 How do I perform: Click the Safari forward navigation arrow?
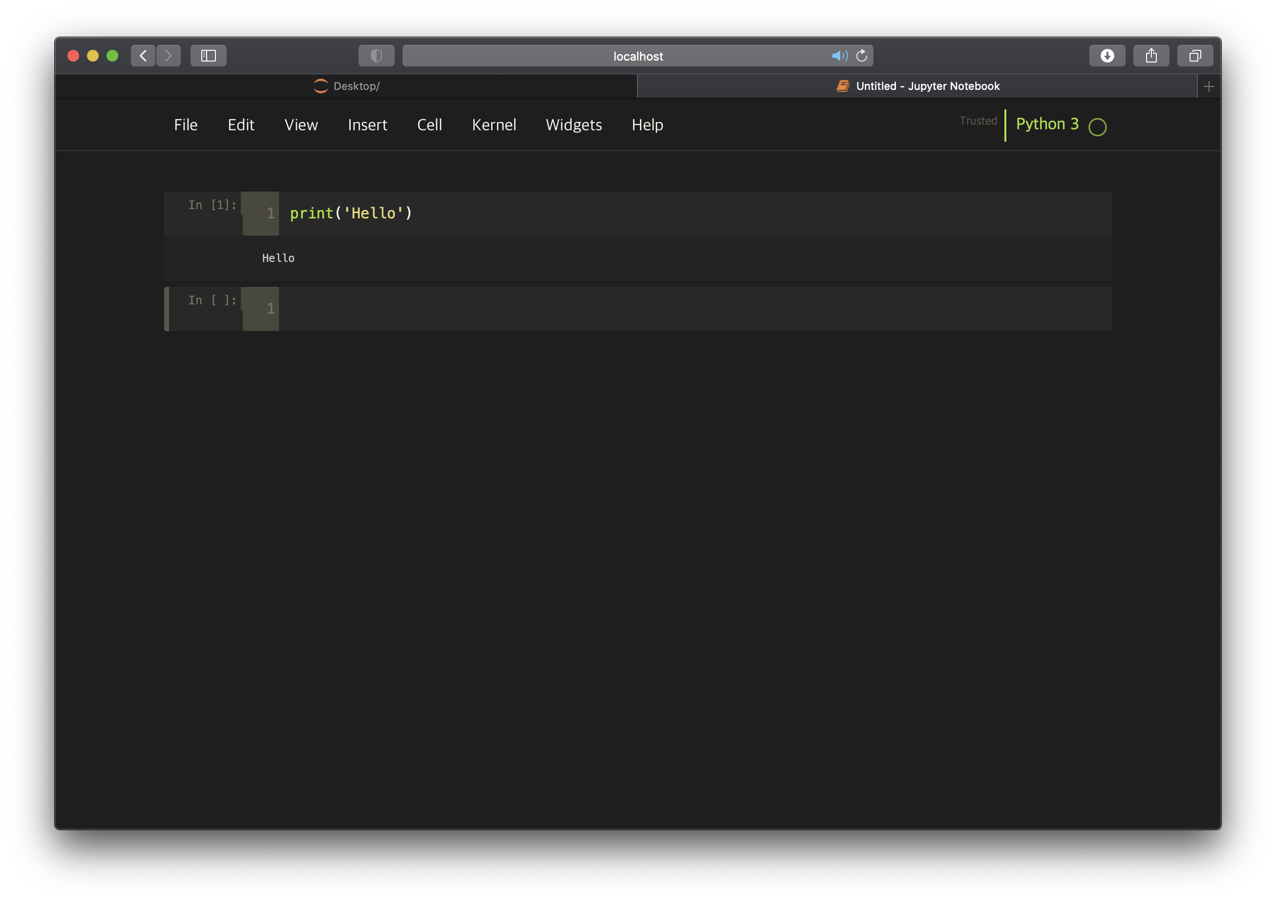click(169, 56)
